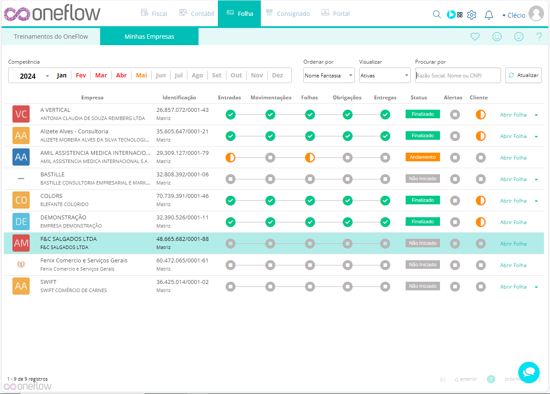Click the play video tutorials icon
Image resolution: width=550 pixels, height=394 pixels.
(x=451, y=14)
